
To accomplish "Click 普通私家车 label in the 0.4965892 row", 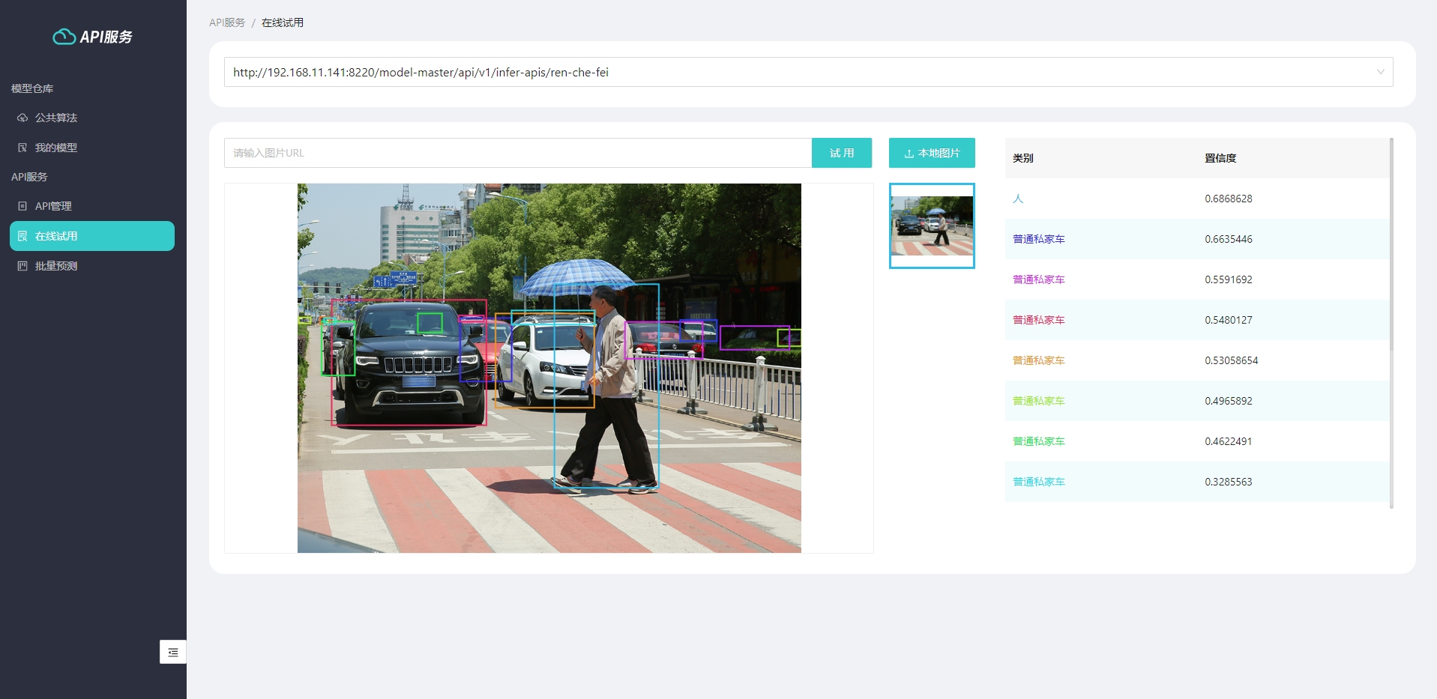I will pyautogui.click(x=1039, y=401).
